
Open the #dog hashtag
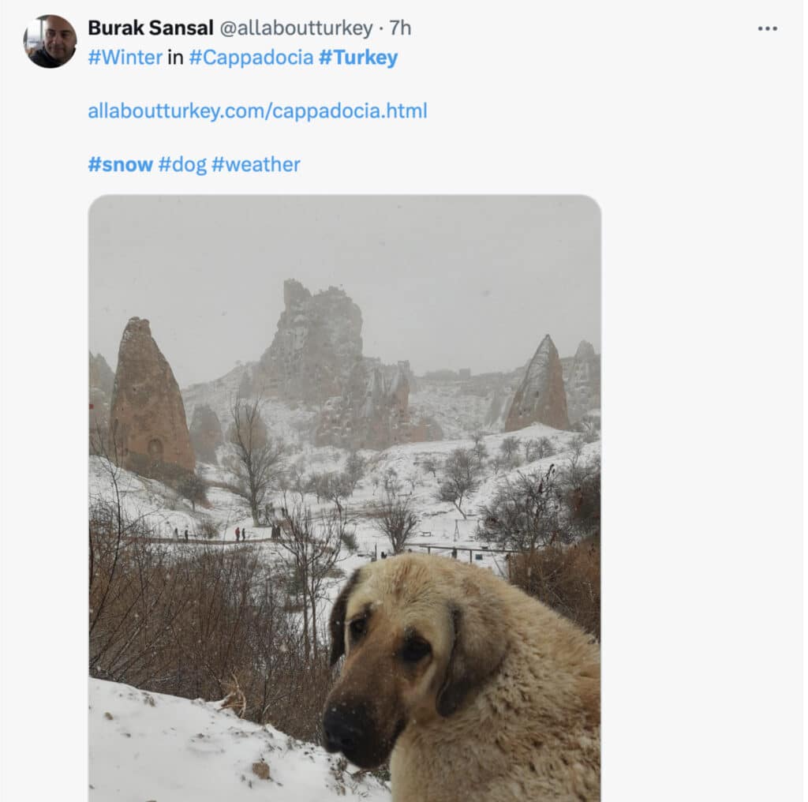(181, 164)
